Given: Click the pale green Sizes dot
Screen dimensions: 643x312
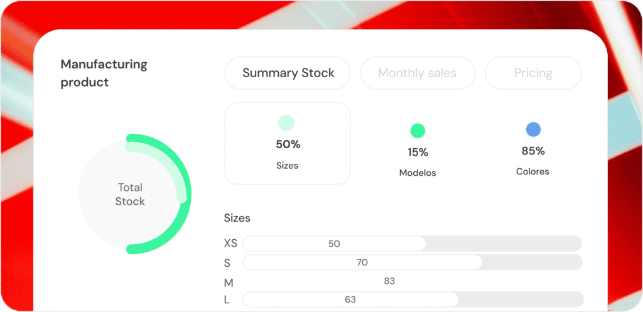Looking at the screenshot, I should tap(286, 122).
